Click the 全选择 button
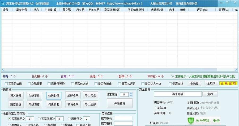Screen dimensions: 239x126 pyautogui.click(x=194, y=83)
